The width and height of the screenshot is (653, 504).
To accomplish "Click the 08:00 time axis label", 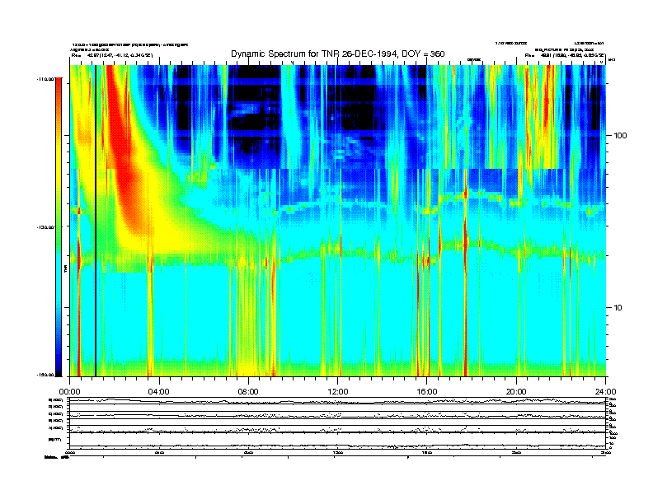I will pos(248,392).
